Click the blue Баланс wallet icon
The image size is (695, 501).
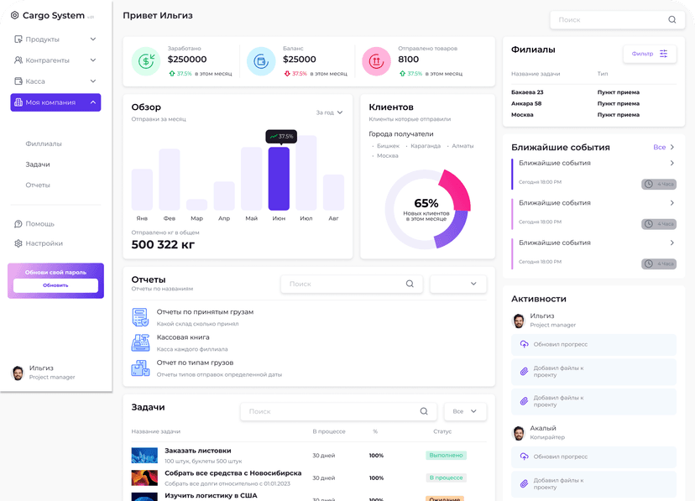(261, 61)
